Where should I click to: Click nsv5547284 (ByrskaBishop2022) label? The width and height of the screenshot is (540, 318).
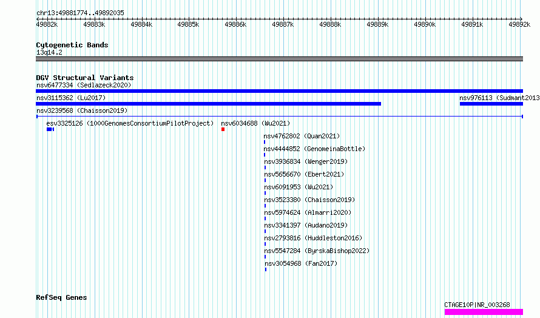[x=317, y=251]
